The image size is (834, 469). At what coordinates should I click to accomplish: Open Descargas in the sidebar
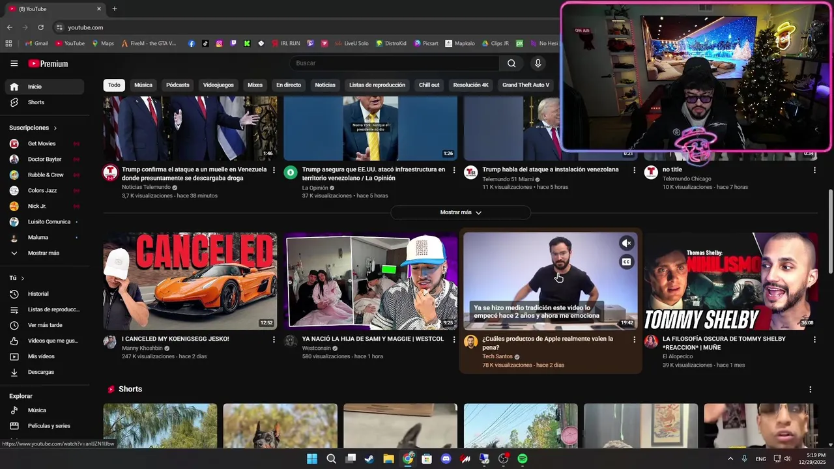(x=44, y=372)
